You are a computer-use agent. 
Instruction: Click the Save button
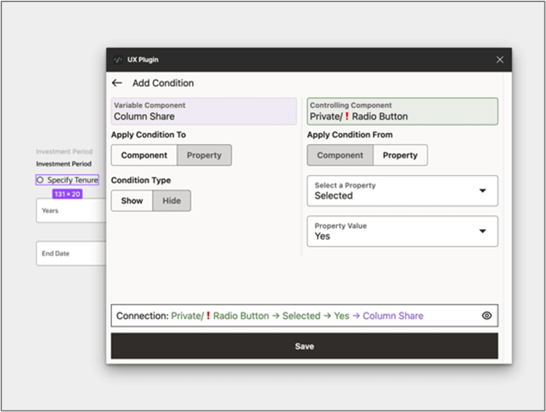304,346
